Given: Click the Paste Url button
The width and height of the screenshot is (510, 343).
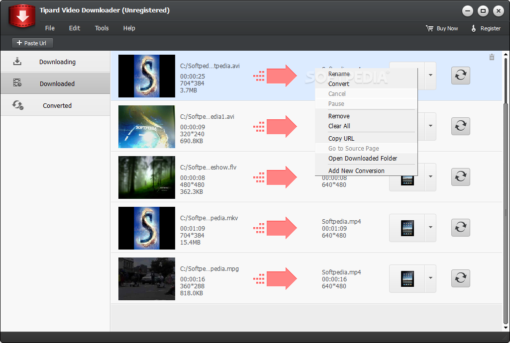Looking at the screenshot, I should pyautogui.click(x=32, y=43).
